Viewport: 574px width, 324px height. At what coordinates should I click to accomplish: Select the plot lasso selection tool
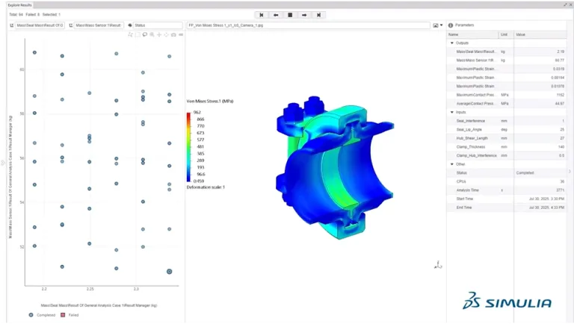pyautogui.click(x=130, y=35)
